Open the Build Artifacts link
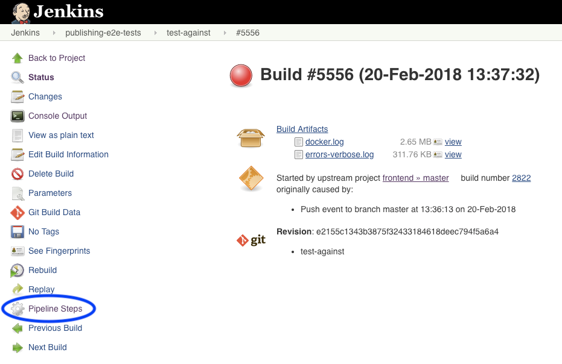This screenshot has width=562, height=364. tap(302, 129)
